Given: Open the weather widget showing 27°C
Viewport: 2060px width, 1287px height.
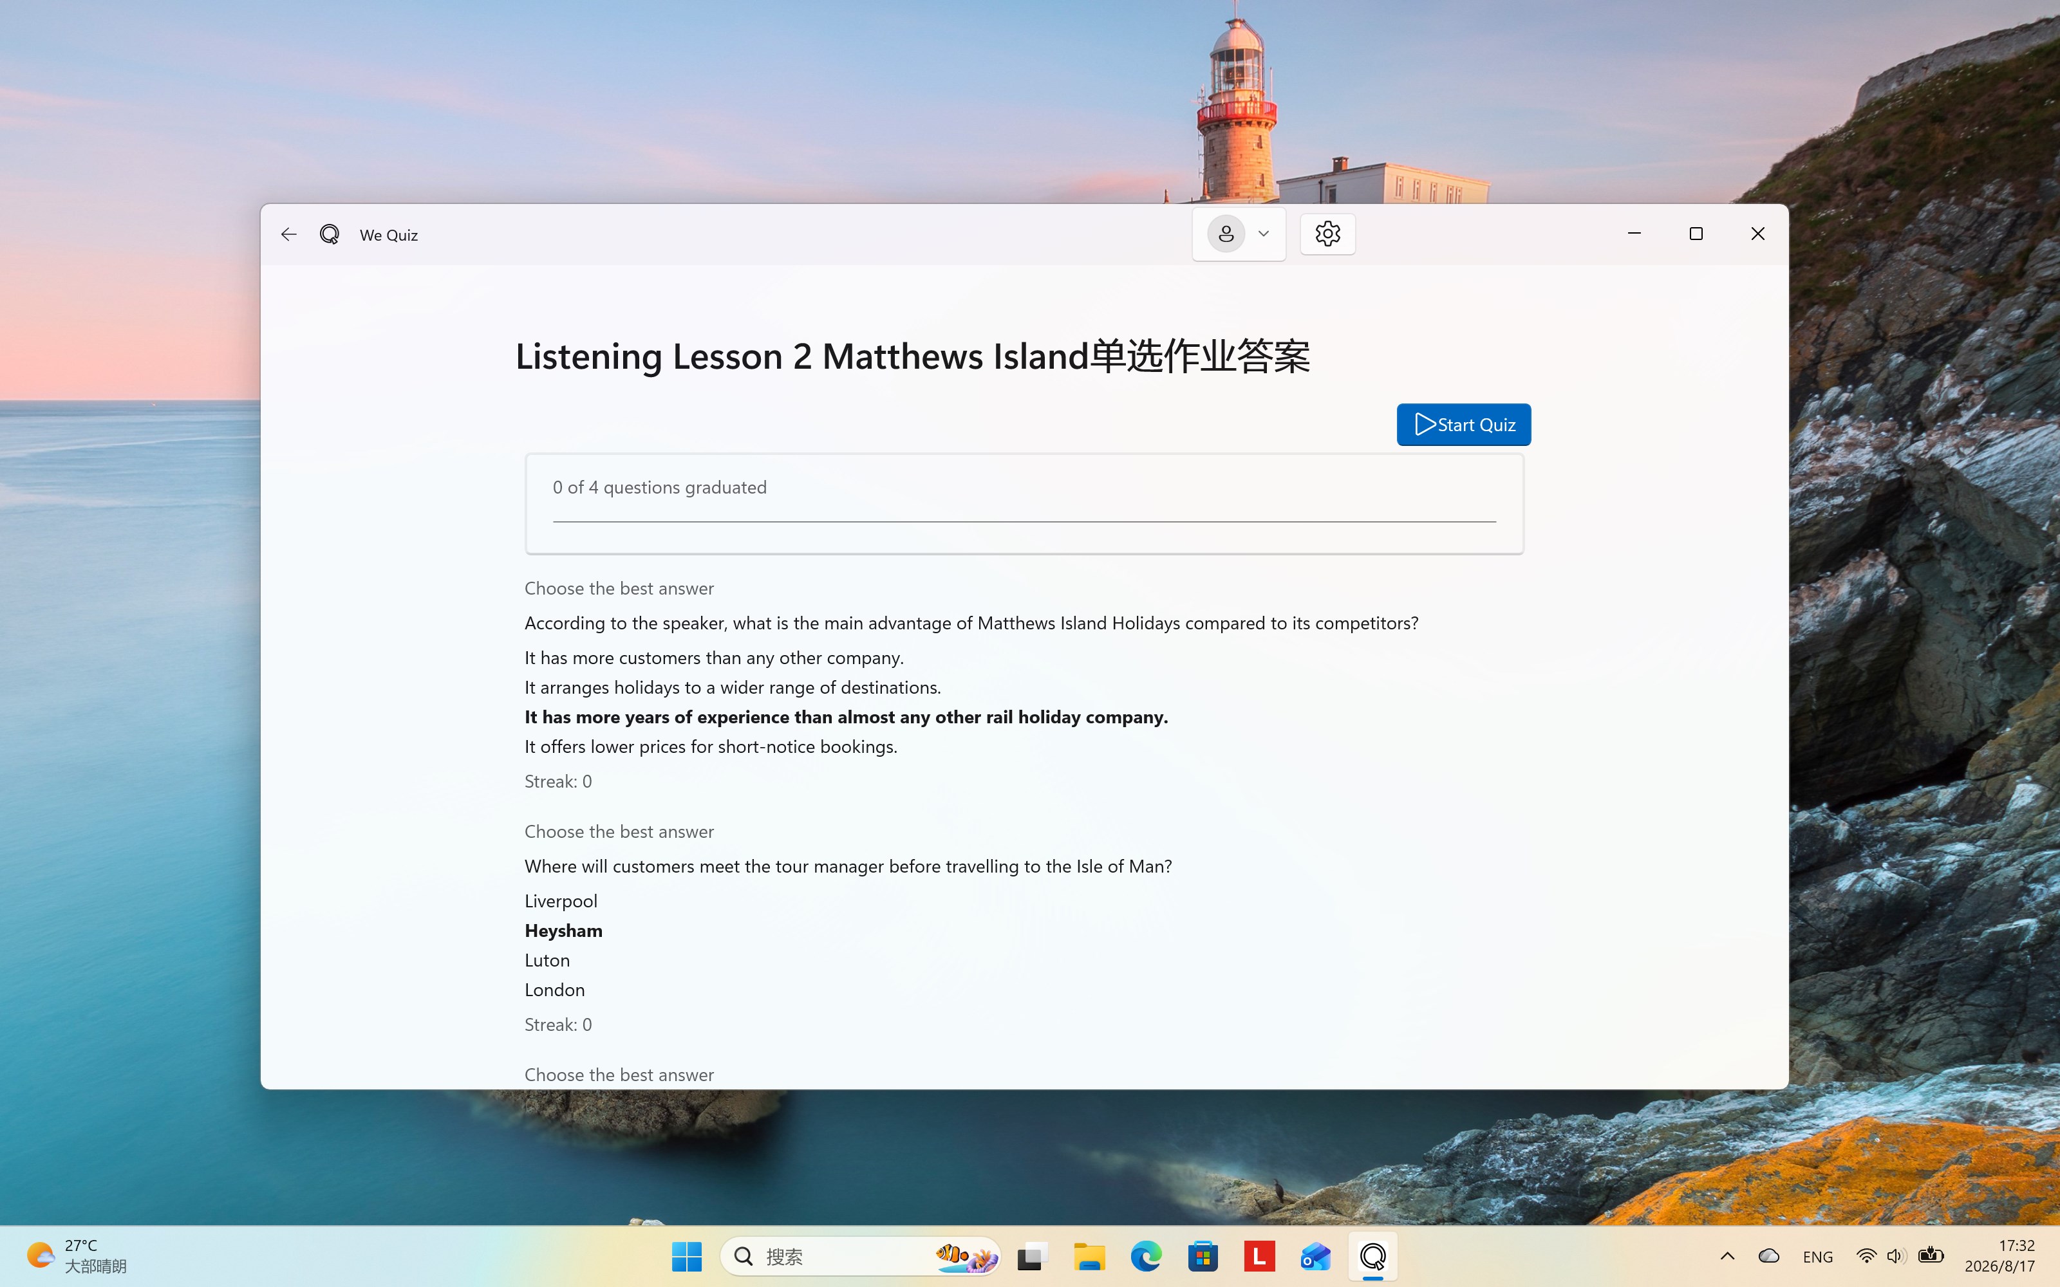Looking at the screenshot, I should pyautogui.click(x=77, y=1256).
